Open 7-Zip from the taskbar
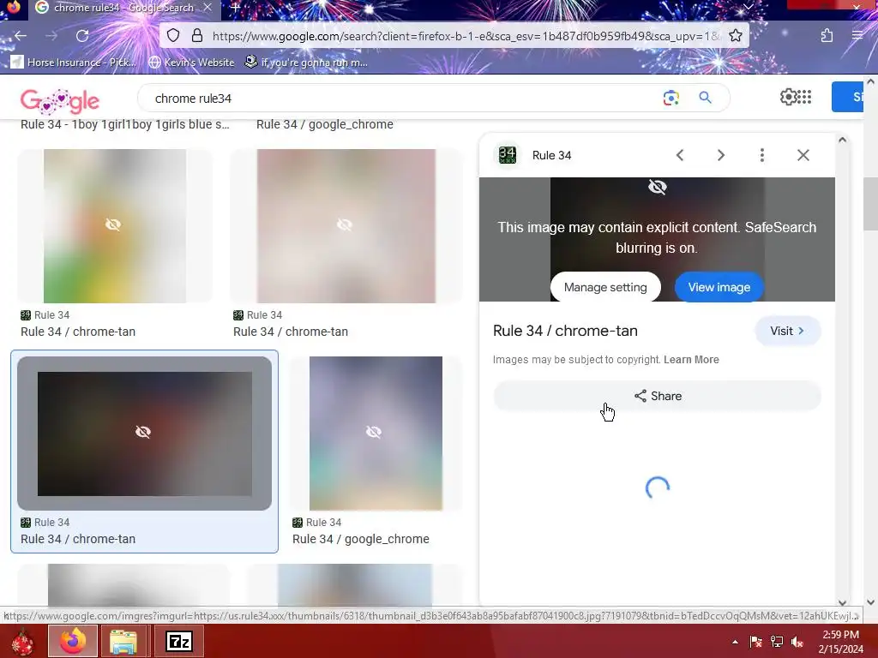 [178, 641]
